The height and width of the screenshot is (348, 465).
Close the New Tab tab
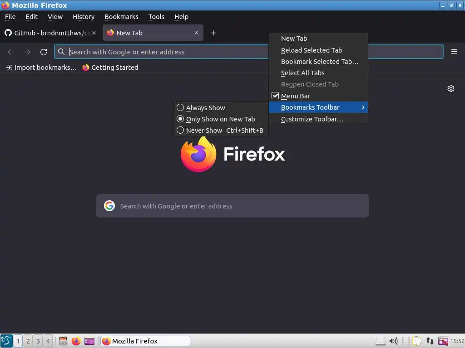coord(196,33)
